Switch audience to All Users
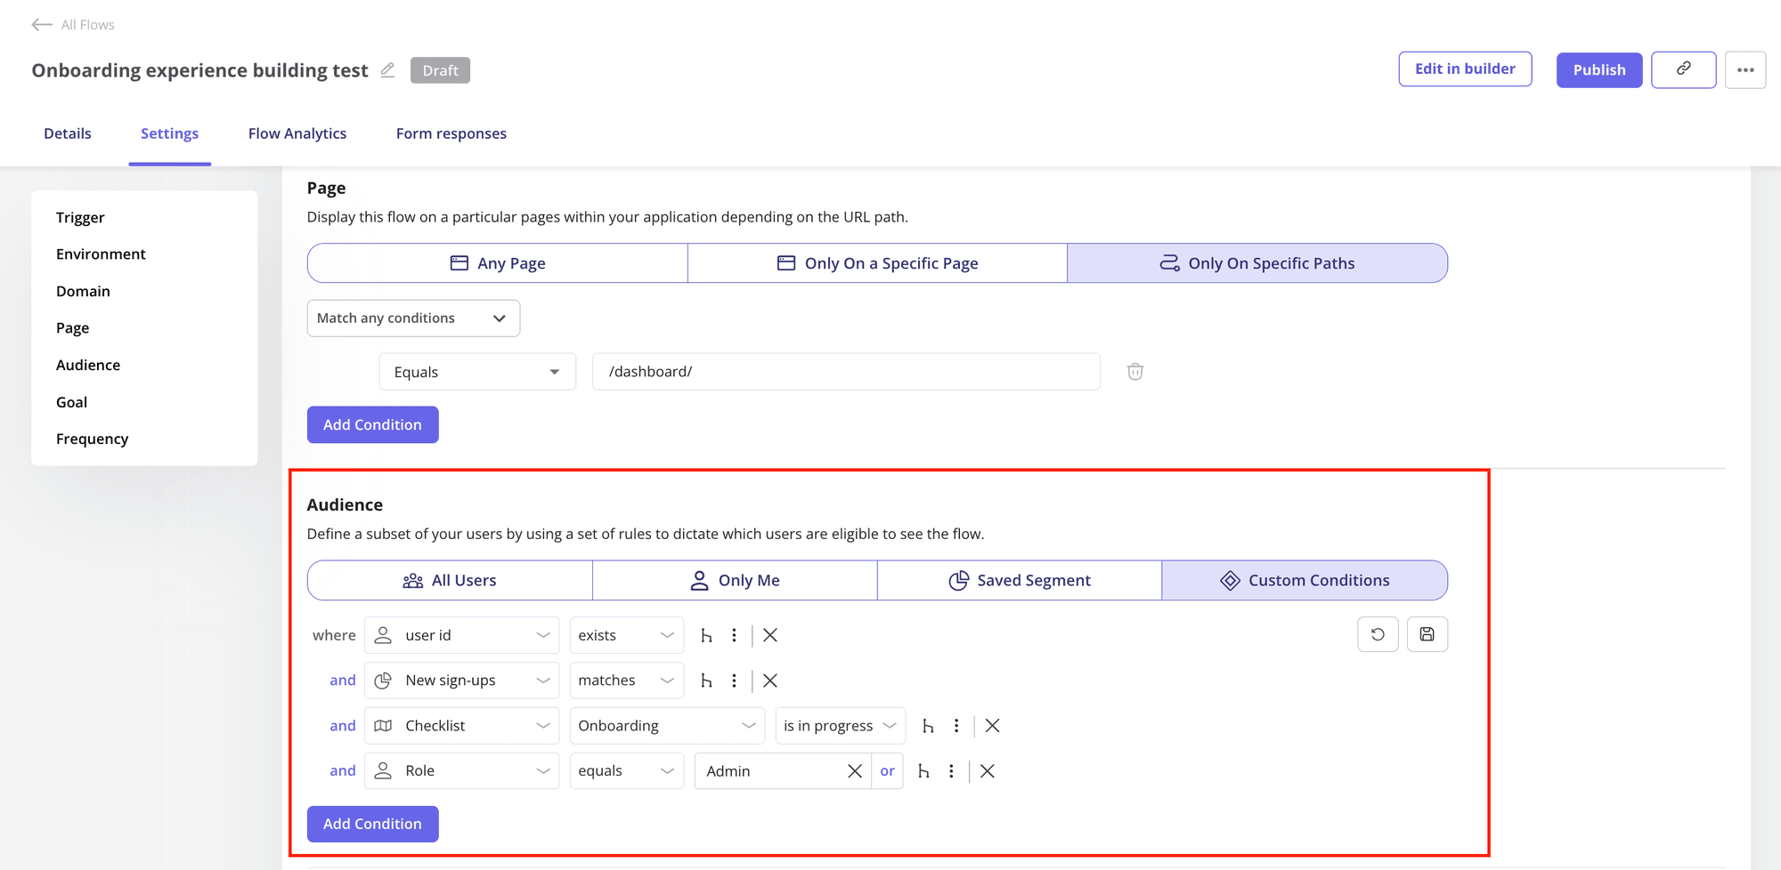 (450, 580)
